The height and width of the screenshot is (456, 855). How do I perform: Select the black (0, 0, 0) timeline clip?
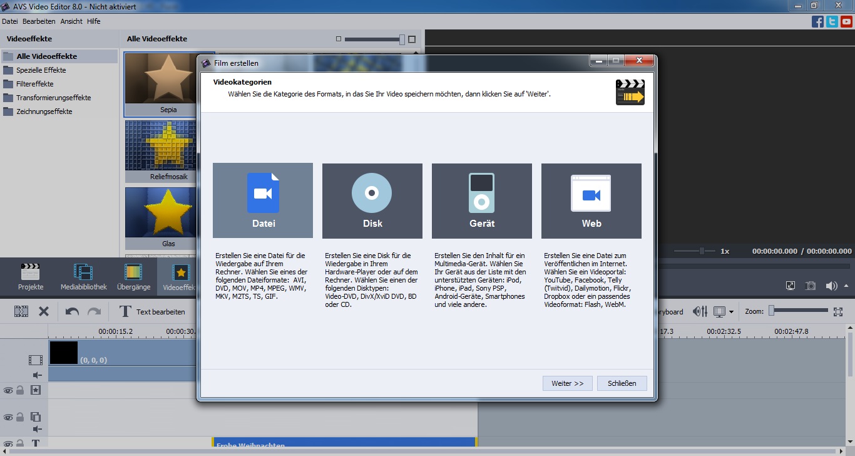[x=122, y=353]
